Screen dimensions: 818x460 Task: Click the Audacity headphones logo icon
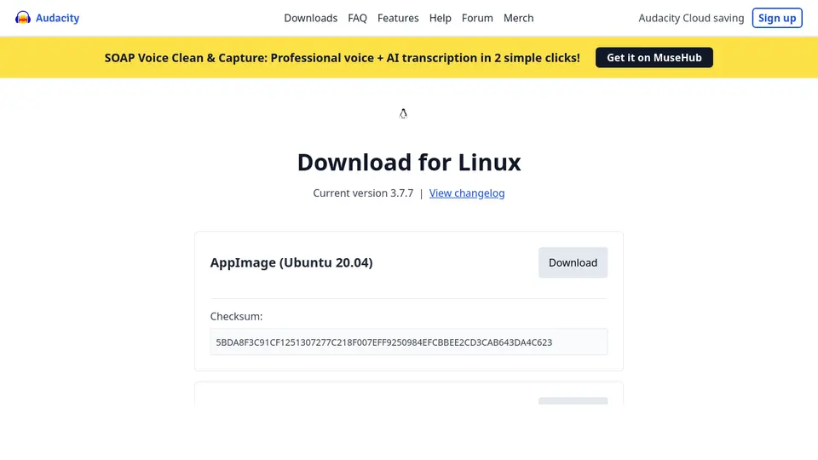coord(23,18)
